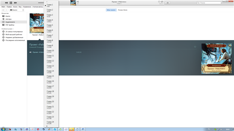This screenshot has height=131, width=234.
Task: Skip to previous track with rewind button
Action: (x=6, y=3)
